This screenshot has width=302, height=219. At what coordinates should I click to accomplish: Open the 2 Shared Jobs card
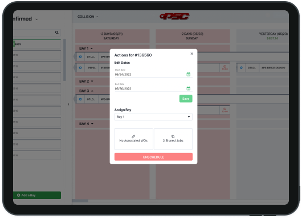click(x=173, y=139)
